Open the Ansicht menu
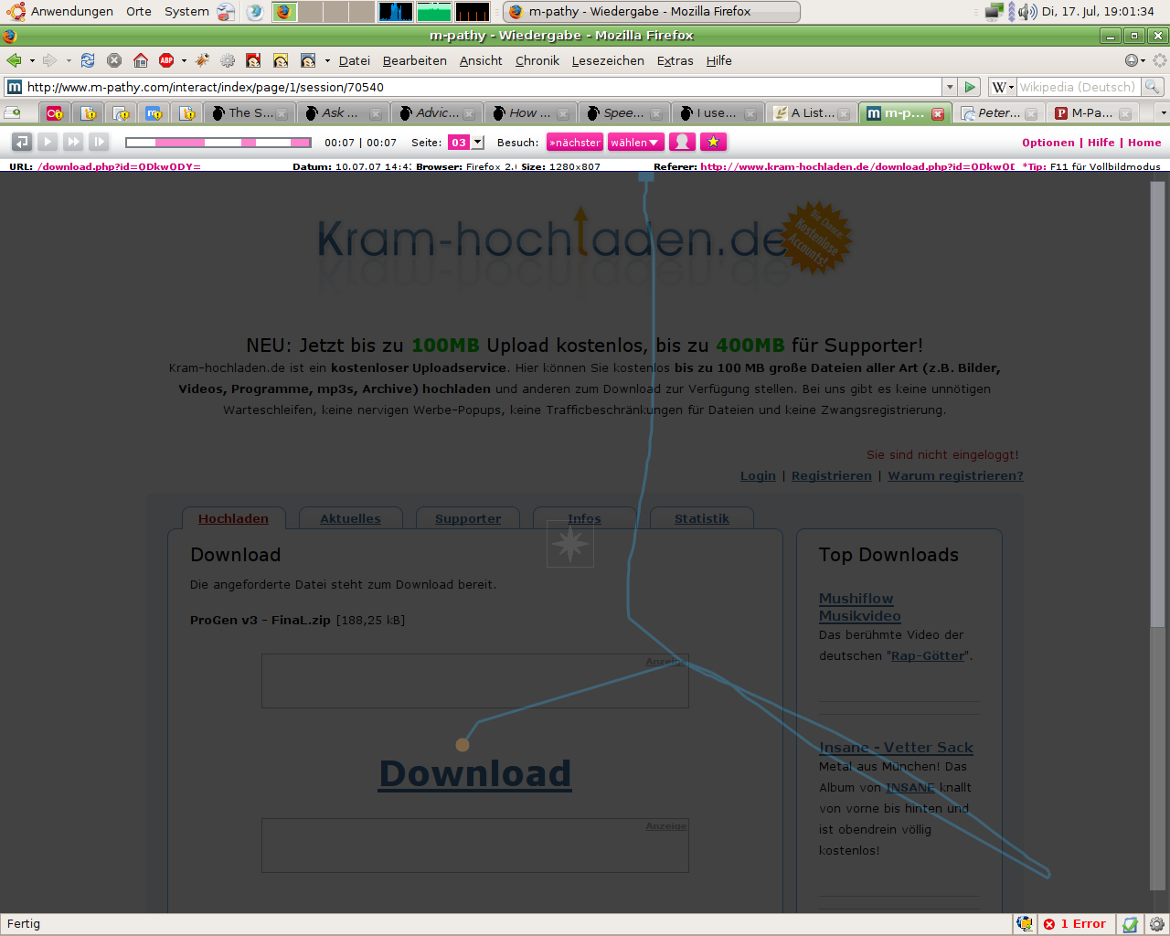This screenshot has height=936, width=1170. [x=481, y=60]
